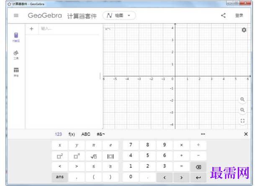Tap the number 4 key

(131, 156)
